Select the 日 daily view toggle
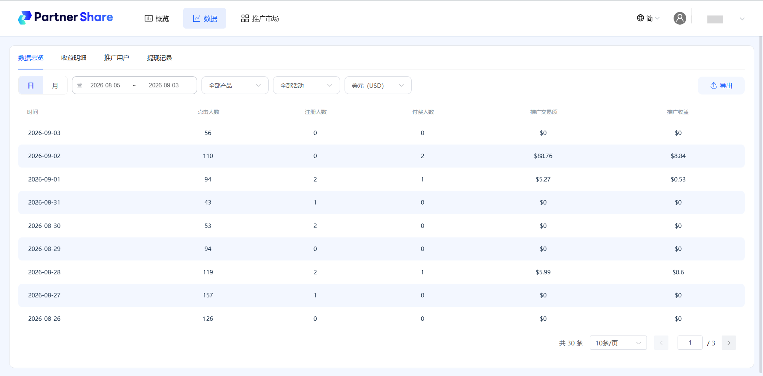 pyautogui.click(x=31, y=85)
